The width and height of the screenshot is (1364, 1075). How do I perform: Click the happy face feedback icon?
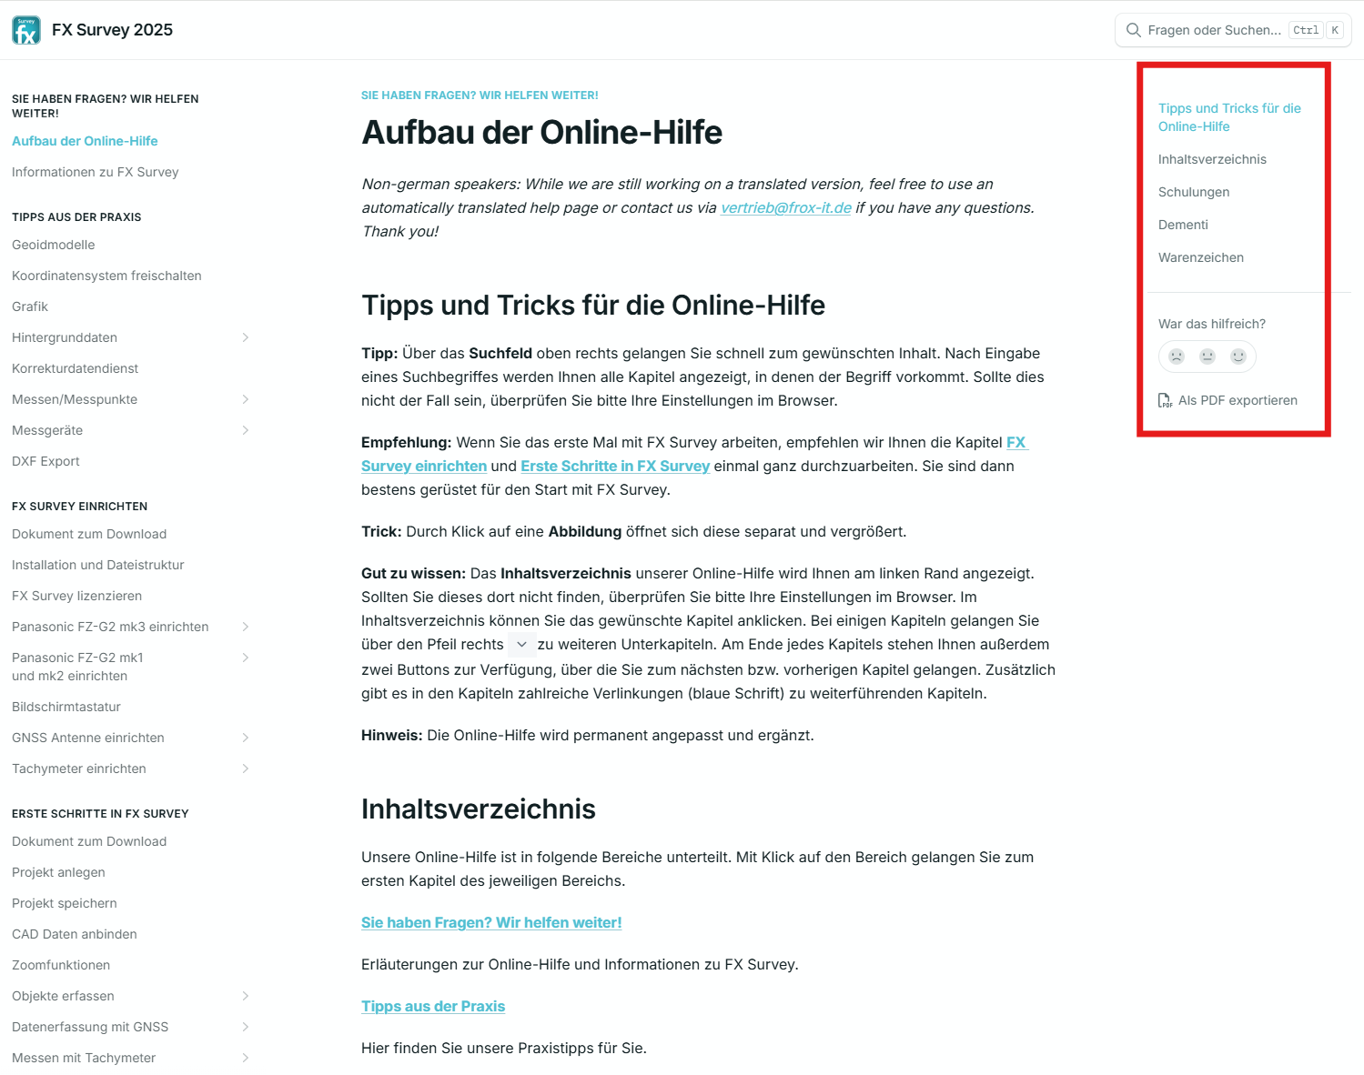click(1238, 357)
